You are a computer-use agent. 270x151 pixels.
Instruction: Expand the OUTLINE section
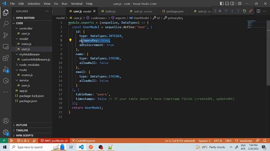click(32, 125)
